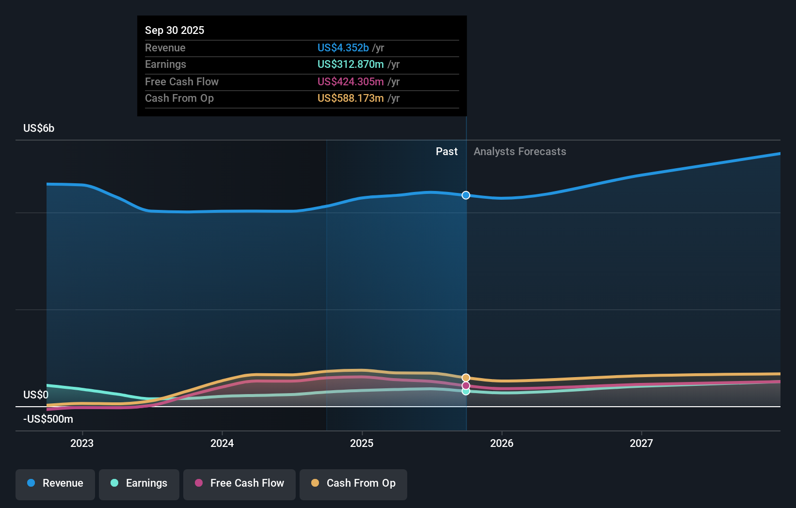Select the blue Revenue marker on the chart
Screen dimensions: 796x508
466,195
